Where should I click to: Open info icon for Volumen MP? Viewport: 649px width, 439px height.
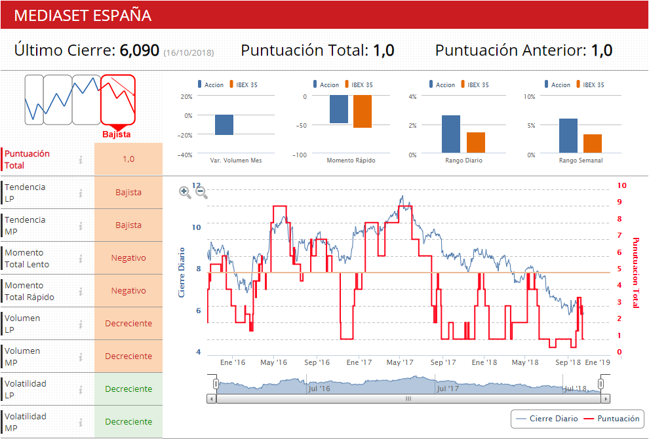(x=81, y=356)
